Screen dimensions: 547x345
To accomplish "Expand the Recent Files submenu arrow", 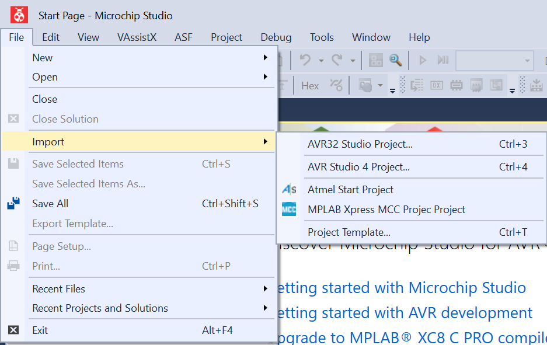I will (266, 288).
